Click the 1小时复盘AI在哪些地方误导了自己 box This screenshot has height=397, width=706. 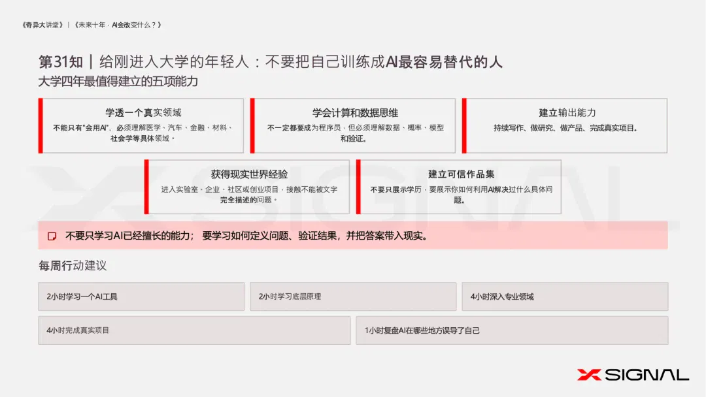512,330
